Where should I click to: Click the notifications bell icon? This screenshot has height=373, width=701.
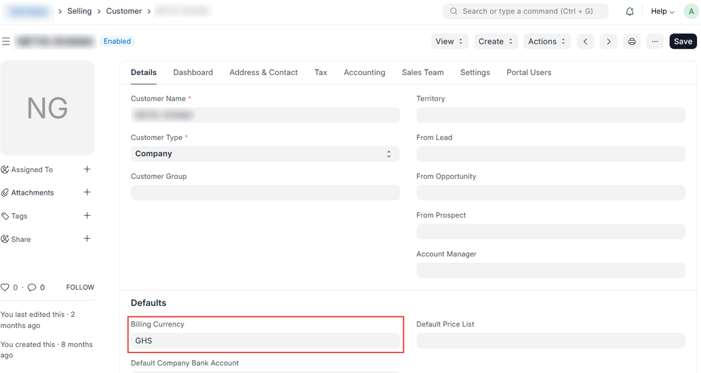tap(630, 12)
